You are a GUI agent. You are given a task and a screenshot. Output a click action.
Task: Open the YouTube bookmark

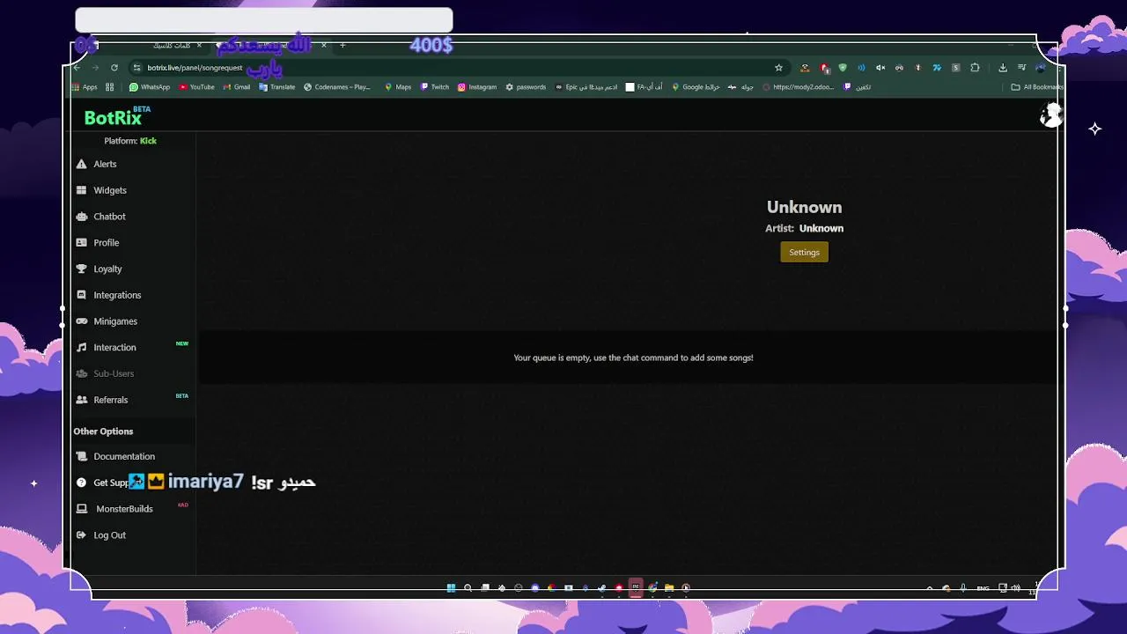196,87
